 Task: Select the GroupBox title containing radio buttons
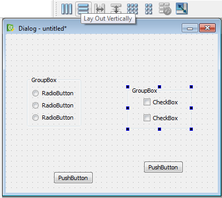[44, 80]
